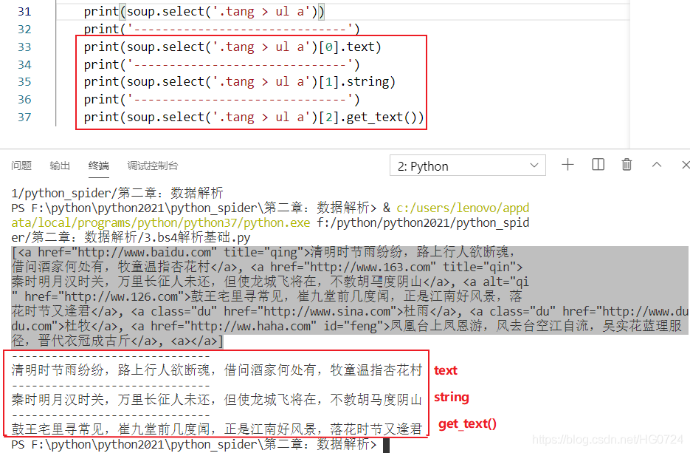Image resolution: width=690 pixels, height=453 pixels.
Task: Click the code line ending with [1].string
Action: pyautogui.click(x=239, y=81)
